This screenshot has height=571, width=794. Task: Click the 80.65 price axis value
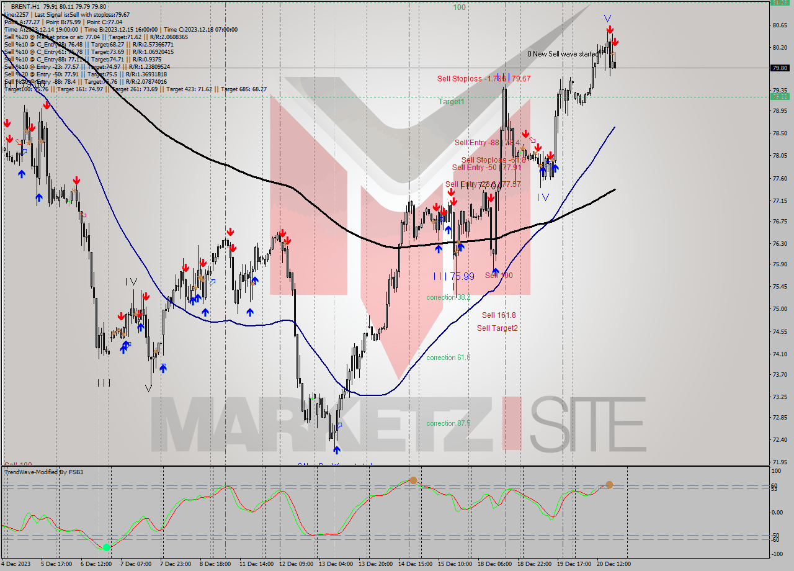pyautogui.click(x=780, y=25)
